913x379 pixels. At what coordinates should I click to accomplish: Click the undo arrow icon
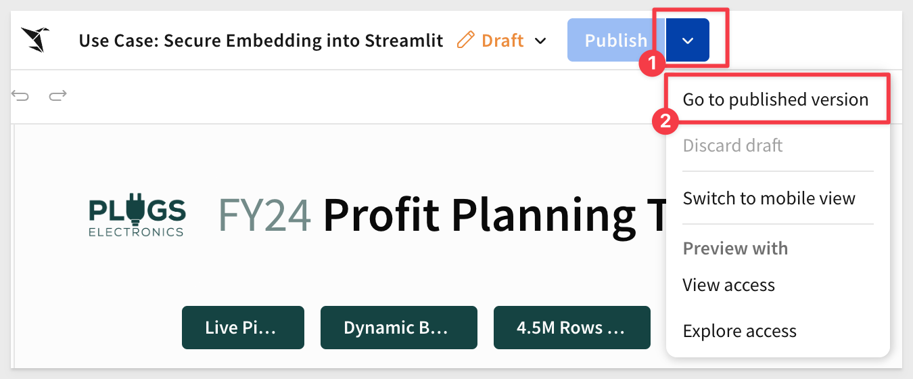coord(20,96)
